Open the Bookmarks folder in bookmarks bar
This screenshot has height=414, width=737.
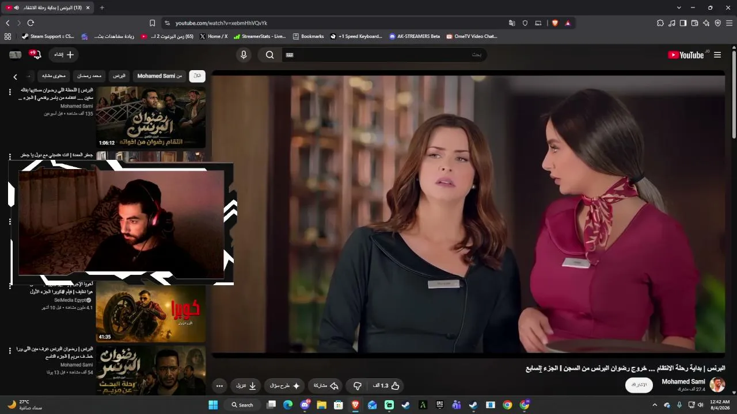308,36
